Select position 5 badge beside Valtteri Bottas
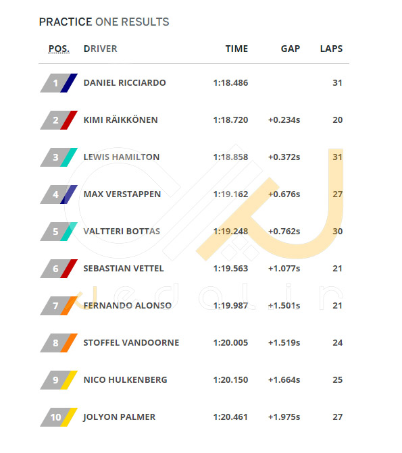 pos(59,232)
